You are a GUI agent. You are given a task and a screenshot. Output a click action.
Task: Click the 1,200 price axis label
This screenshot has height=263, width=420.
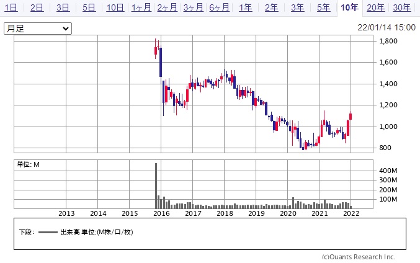pyautogui.click(x=388, y=105)
